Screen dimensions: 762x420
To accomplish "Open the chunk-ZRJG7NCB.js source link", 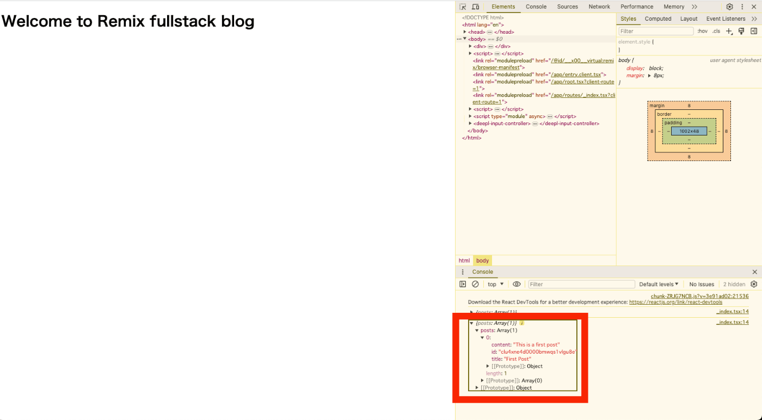I will 699,297.
